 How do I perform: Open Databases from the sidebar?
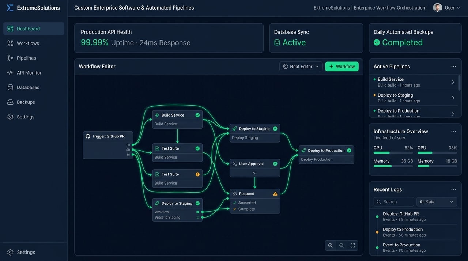34,87
